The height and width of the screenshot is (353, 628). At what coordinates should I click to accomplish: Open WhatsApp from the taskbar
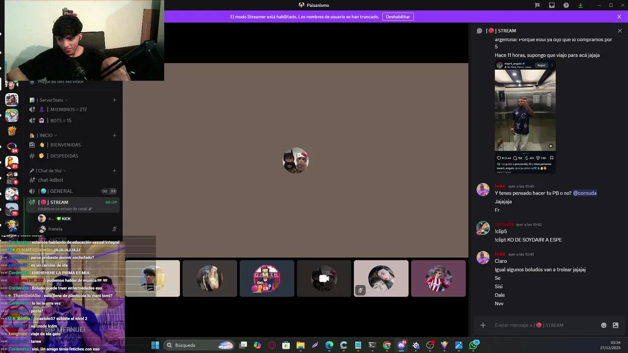(x=473, y=345)
